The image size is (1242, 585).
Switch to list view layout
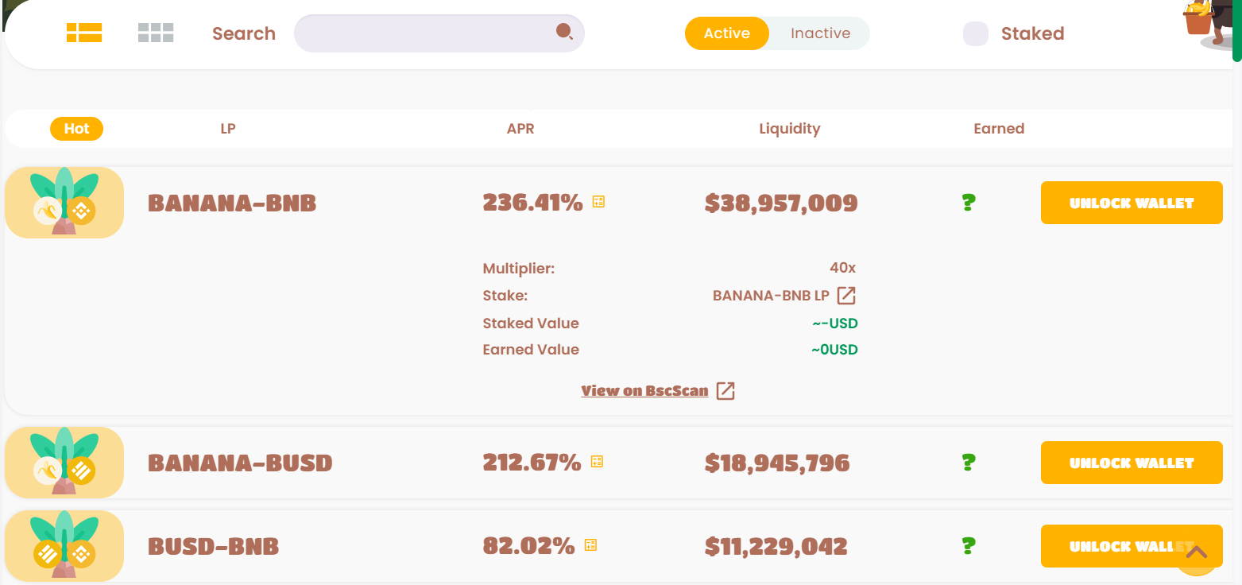click(x=84, y=33)
